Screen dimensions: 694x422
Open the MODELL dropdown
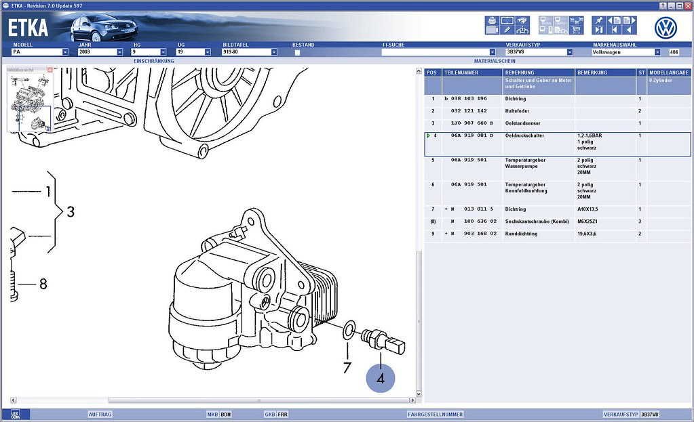coord(65,52)
